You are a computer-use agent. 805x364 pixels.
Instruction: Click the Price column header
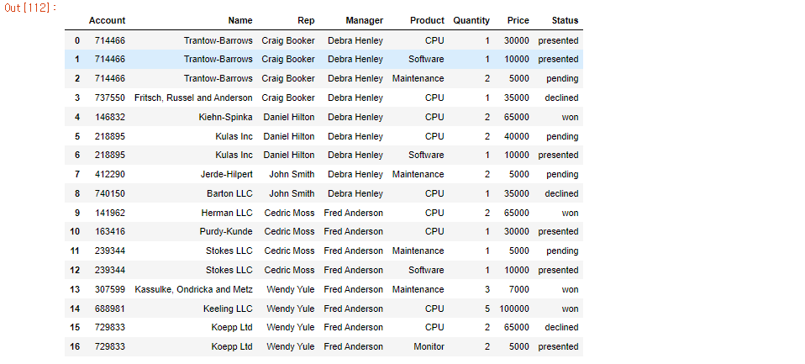click(x=518, y=20)
